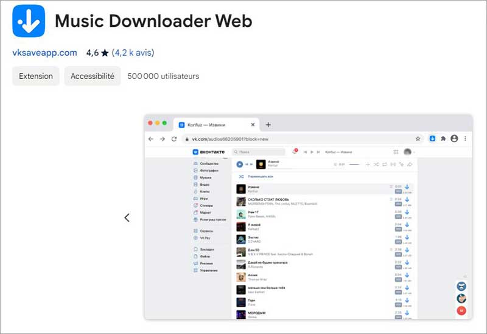This screenshot has height=334, width=487.
Task: Download the Давай не будем прятаться track
Action: tap(407, 262)
